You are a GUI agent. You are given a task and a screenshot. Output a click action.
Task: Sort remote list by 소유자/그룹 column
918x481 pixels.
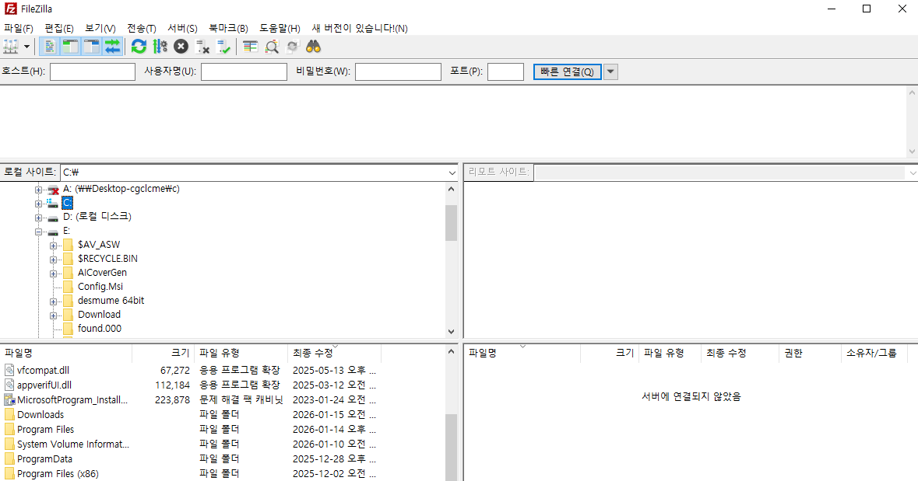click(874, 353)
